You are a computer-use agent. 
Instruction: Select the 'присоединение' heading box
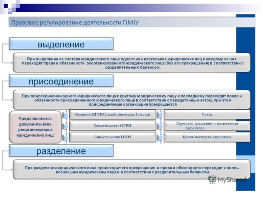coord(61,81)
